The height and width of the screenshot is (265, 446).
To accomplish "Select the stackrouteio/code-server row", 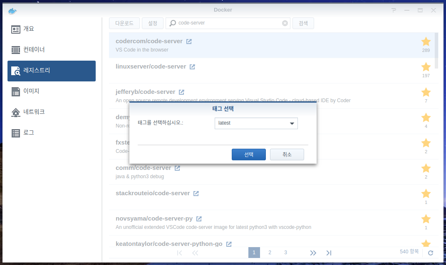I will [x=272, y=197].
